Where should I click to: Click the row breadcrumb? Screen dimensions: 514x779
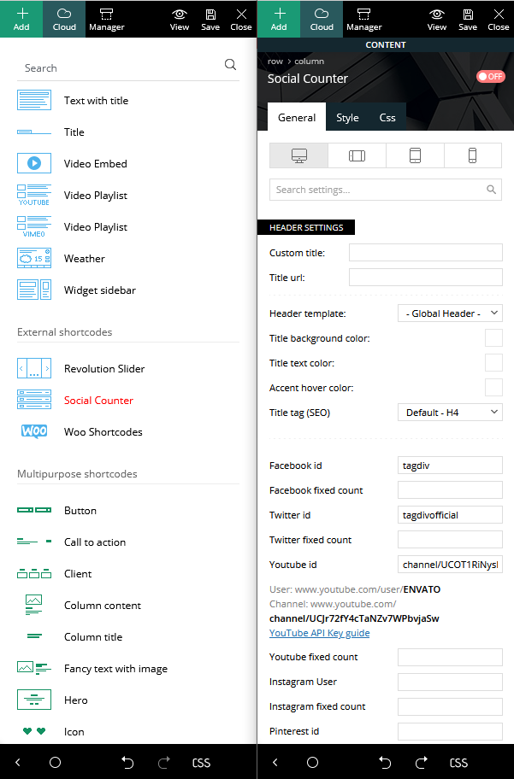(x=275, y=61)
